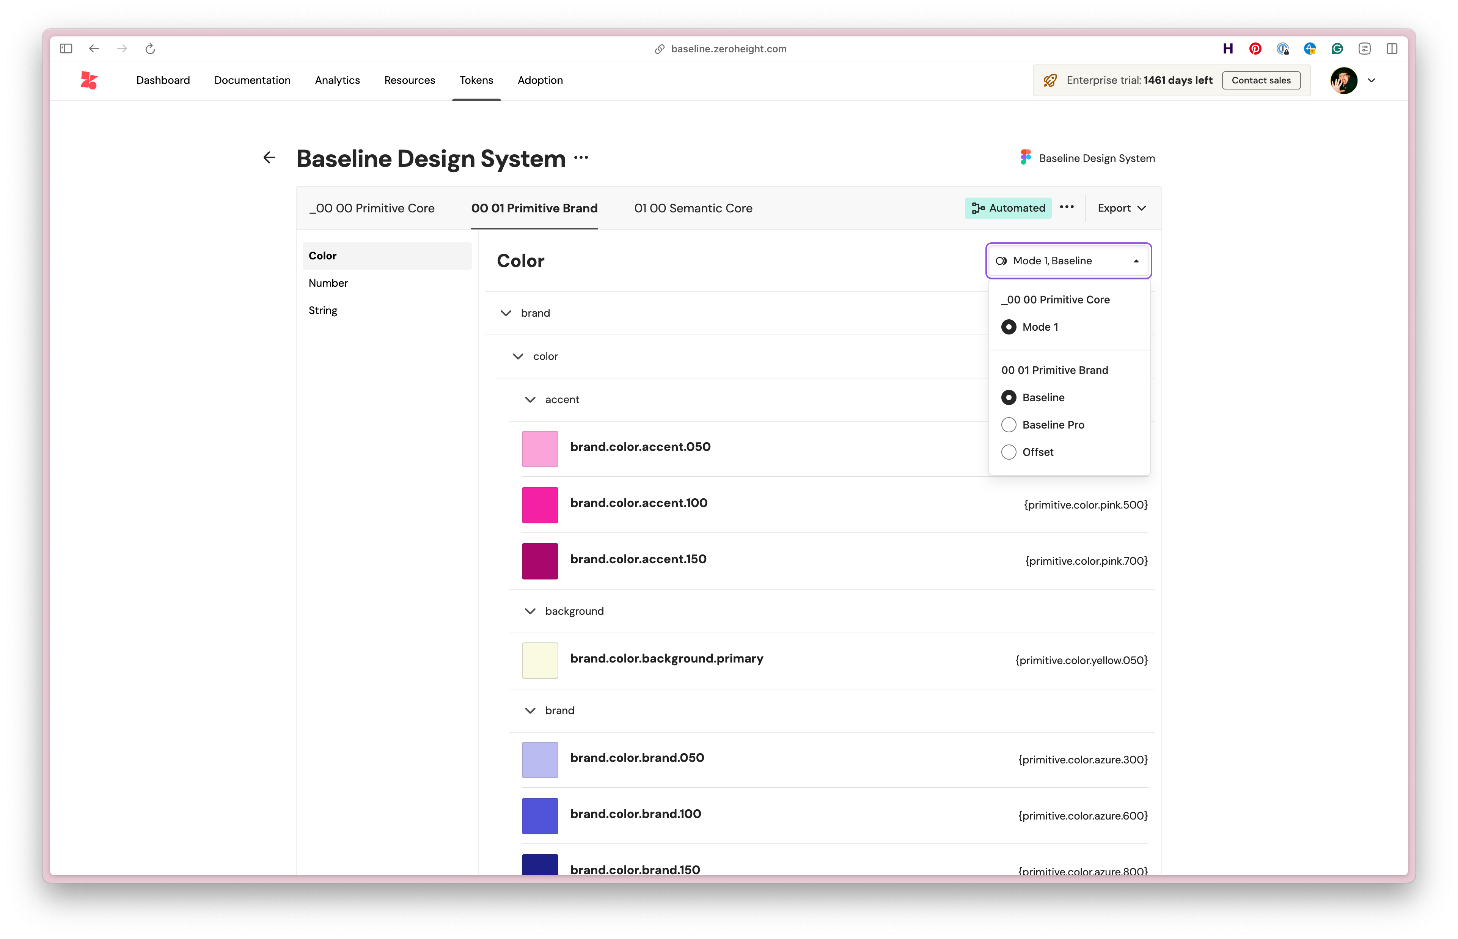Open the Pinterest browser extension
This screenshot has width=1458, height=939.
click(x=1255, y=49)
